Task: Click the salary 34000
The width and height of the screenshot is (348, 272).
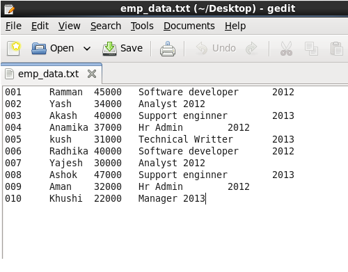Action: tap(108, 104)
